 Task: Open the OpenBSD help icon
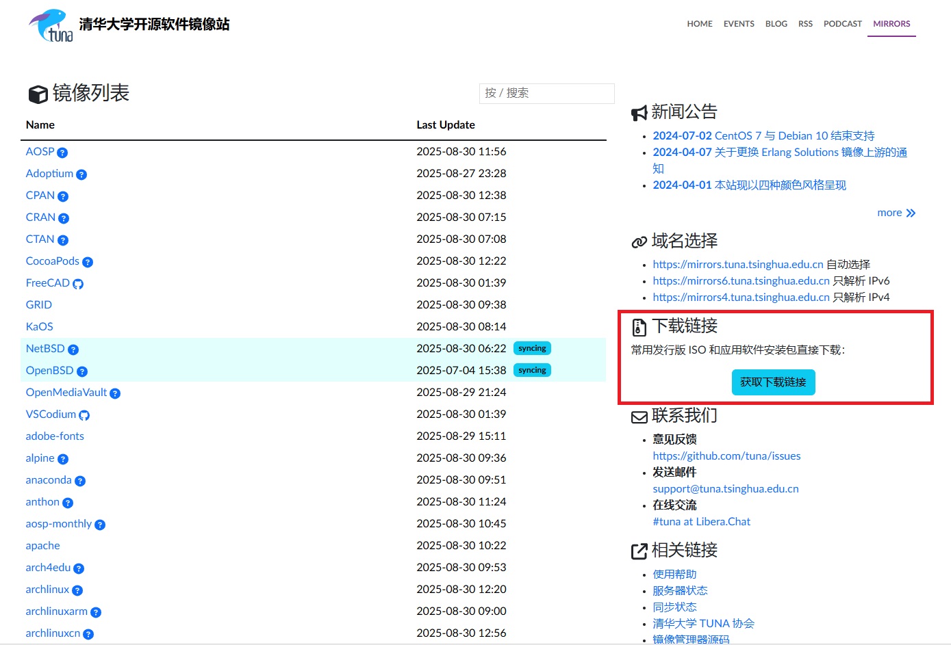click(82, 371)
